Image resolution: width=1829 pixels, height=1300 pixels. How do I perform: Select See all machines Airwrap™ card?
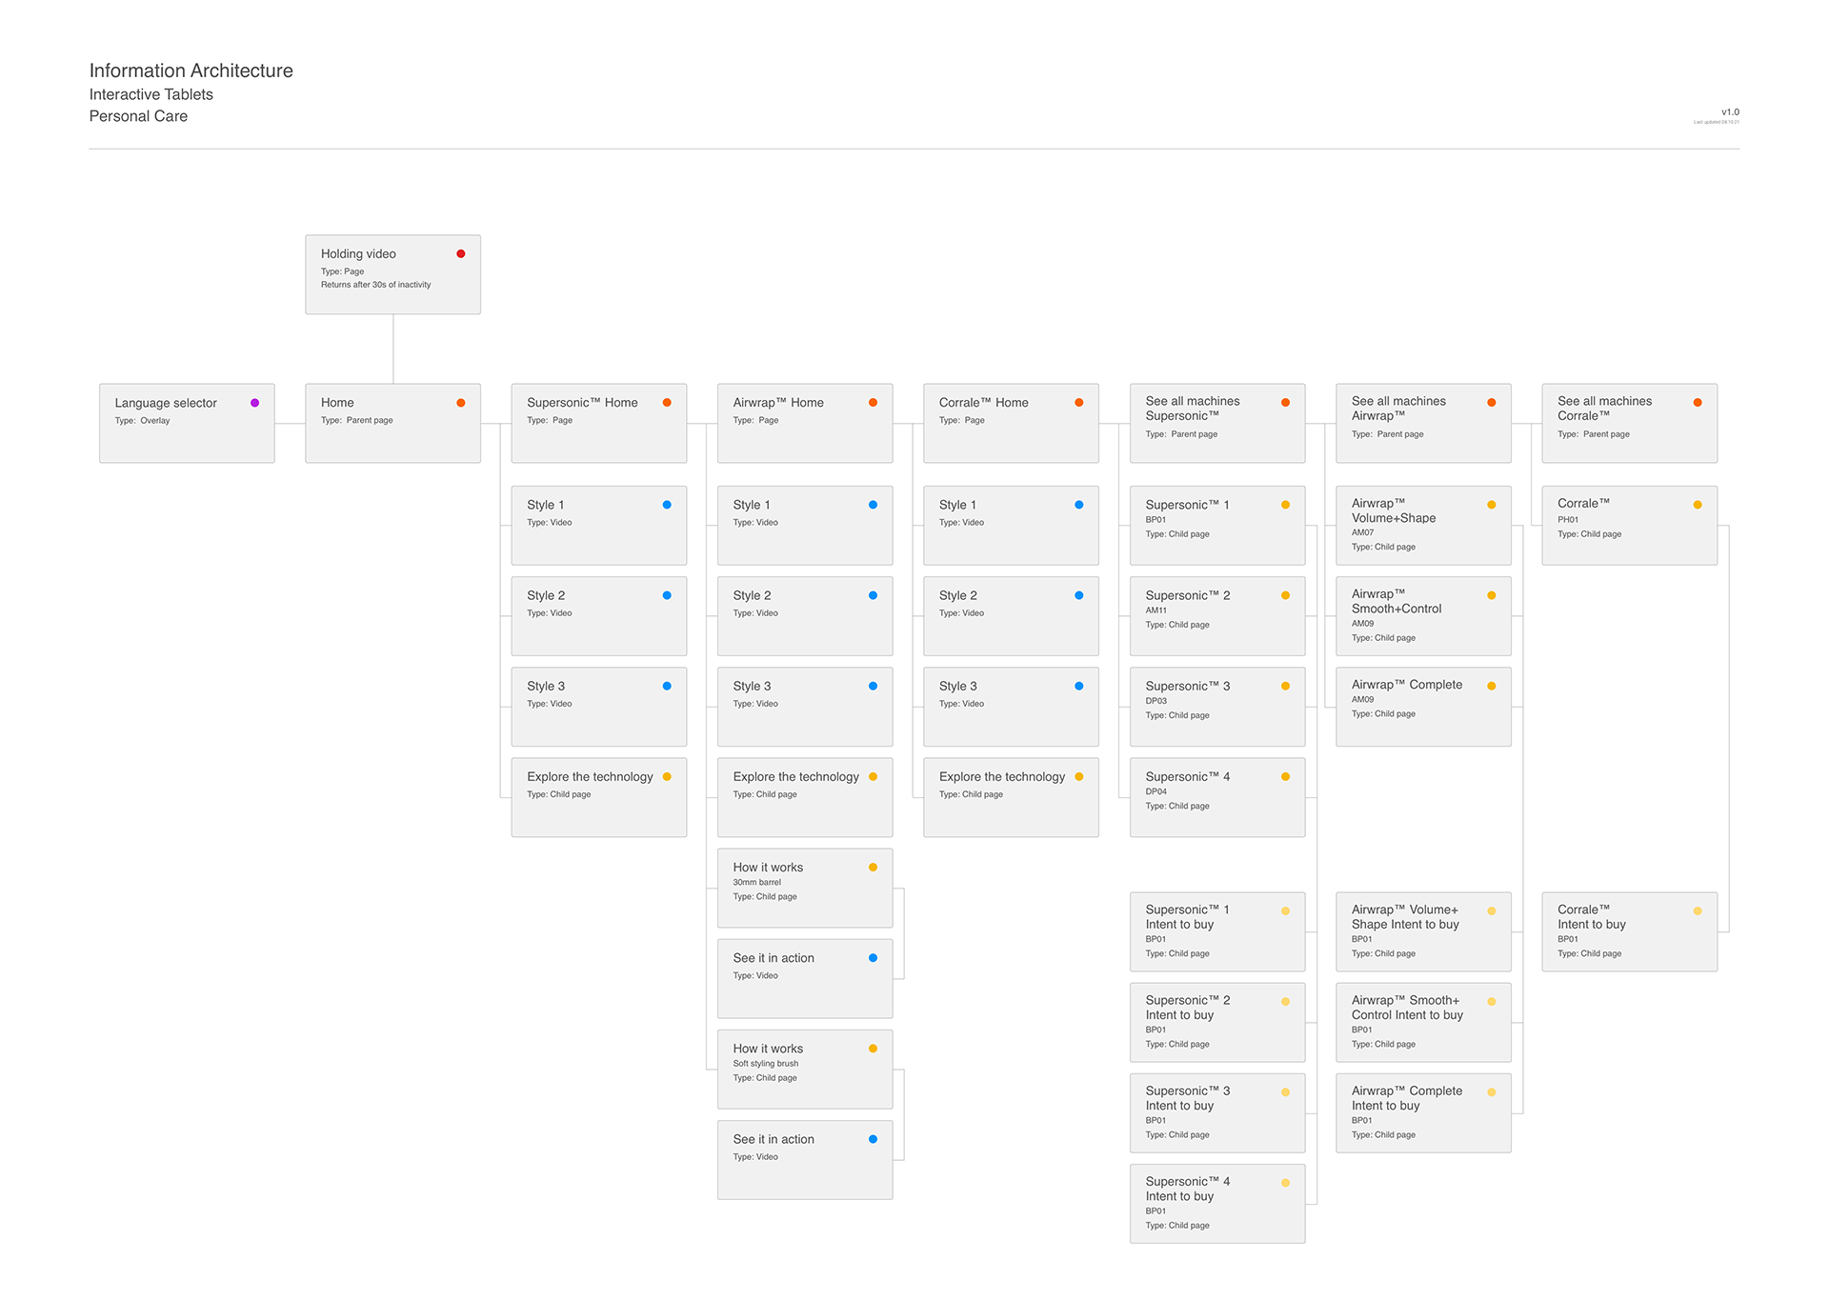coord(1422,424)
